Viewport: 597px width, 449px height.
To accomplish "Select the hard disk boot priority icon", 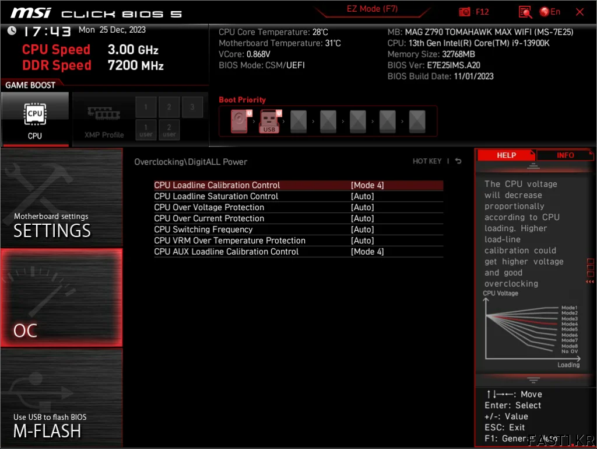I will click(240, 121).
